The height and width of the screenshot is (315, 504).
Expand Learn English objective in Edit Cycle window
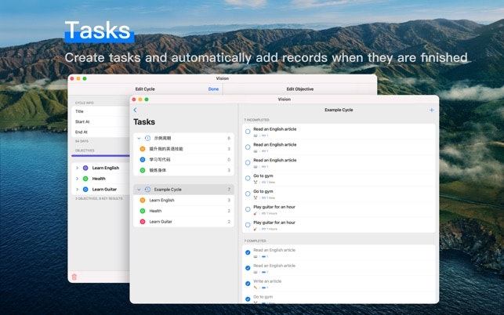click(77, 168)
